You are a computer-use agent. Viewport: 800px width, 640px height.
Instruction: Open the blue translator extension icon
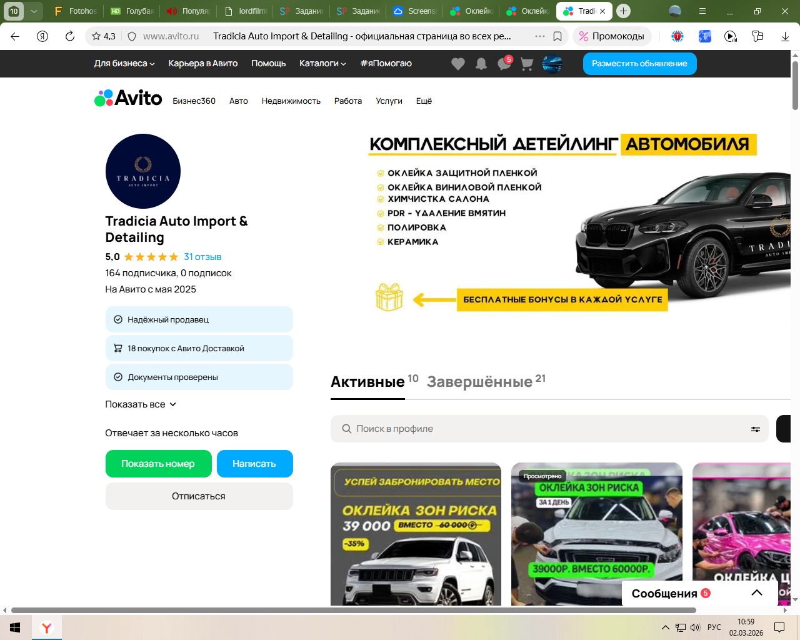[705, 36]
